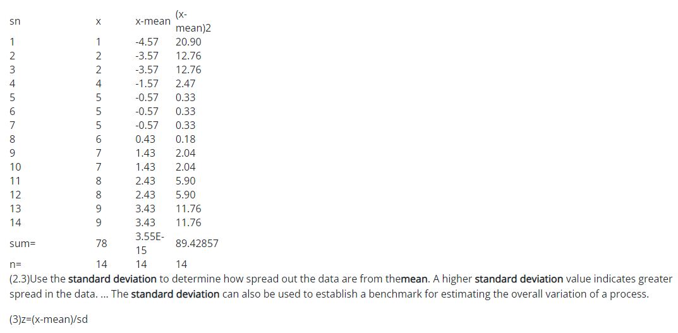Click the "n=" row label
The width and height of the screenshot is (678, 333).
click(16, 264)
